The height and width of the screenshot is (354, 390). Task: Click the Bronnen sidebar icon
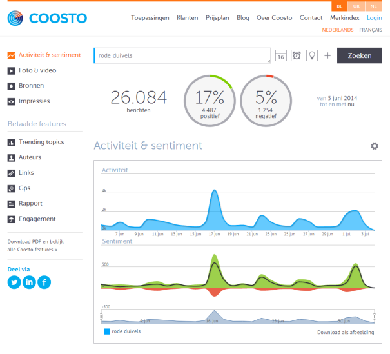[x=11, y=86]
